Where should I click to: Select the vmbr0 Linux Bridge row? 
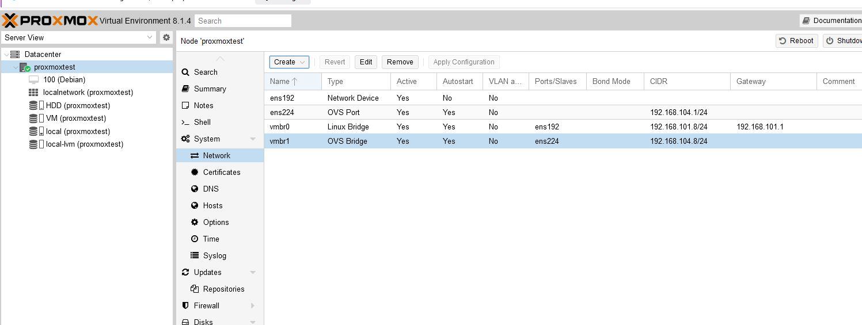[x=563, y=127]
